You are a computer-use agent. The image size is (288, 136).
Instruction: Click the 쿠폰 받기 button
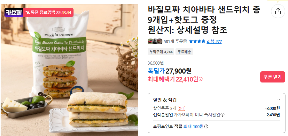click(x=273, y=77)
